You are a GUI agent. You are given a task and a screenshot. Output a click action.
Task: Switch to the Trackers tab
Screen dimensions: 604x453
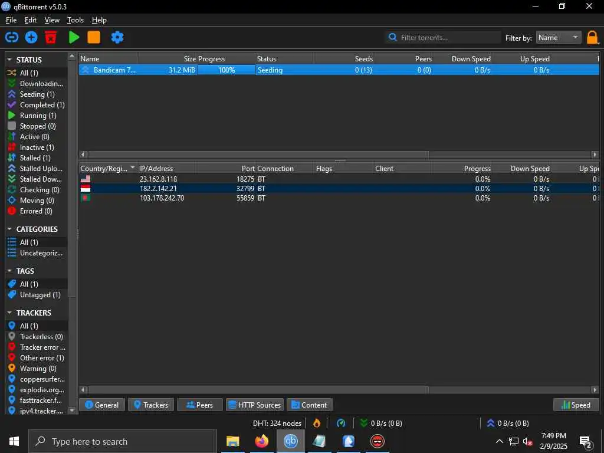click(x=151, y=405)
